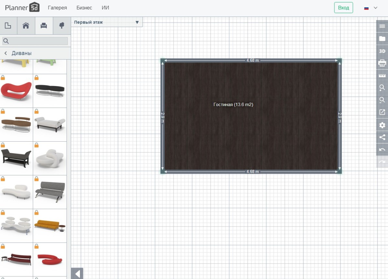The width and height of the screenshot is (388, 279).
Task: Select the white curved lounge sofa thumbnail
Action: click(16, 192)
